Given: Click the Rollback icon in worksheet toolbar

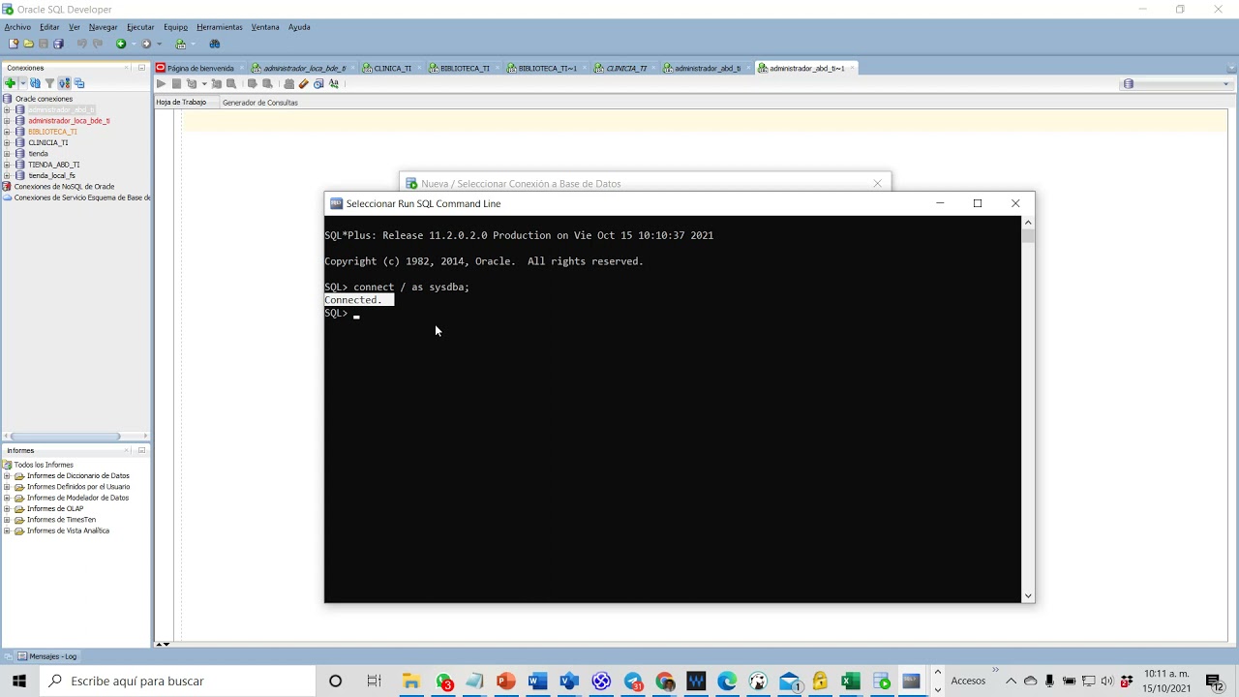Looking at the screenshot, I should pyautogui.click(x=267, y=83).
